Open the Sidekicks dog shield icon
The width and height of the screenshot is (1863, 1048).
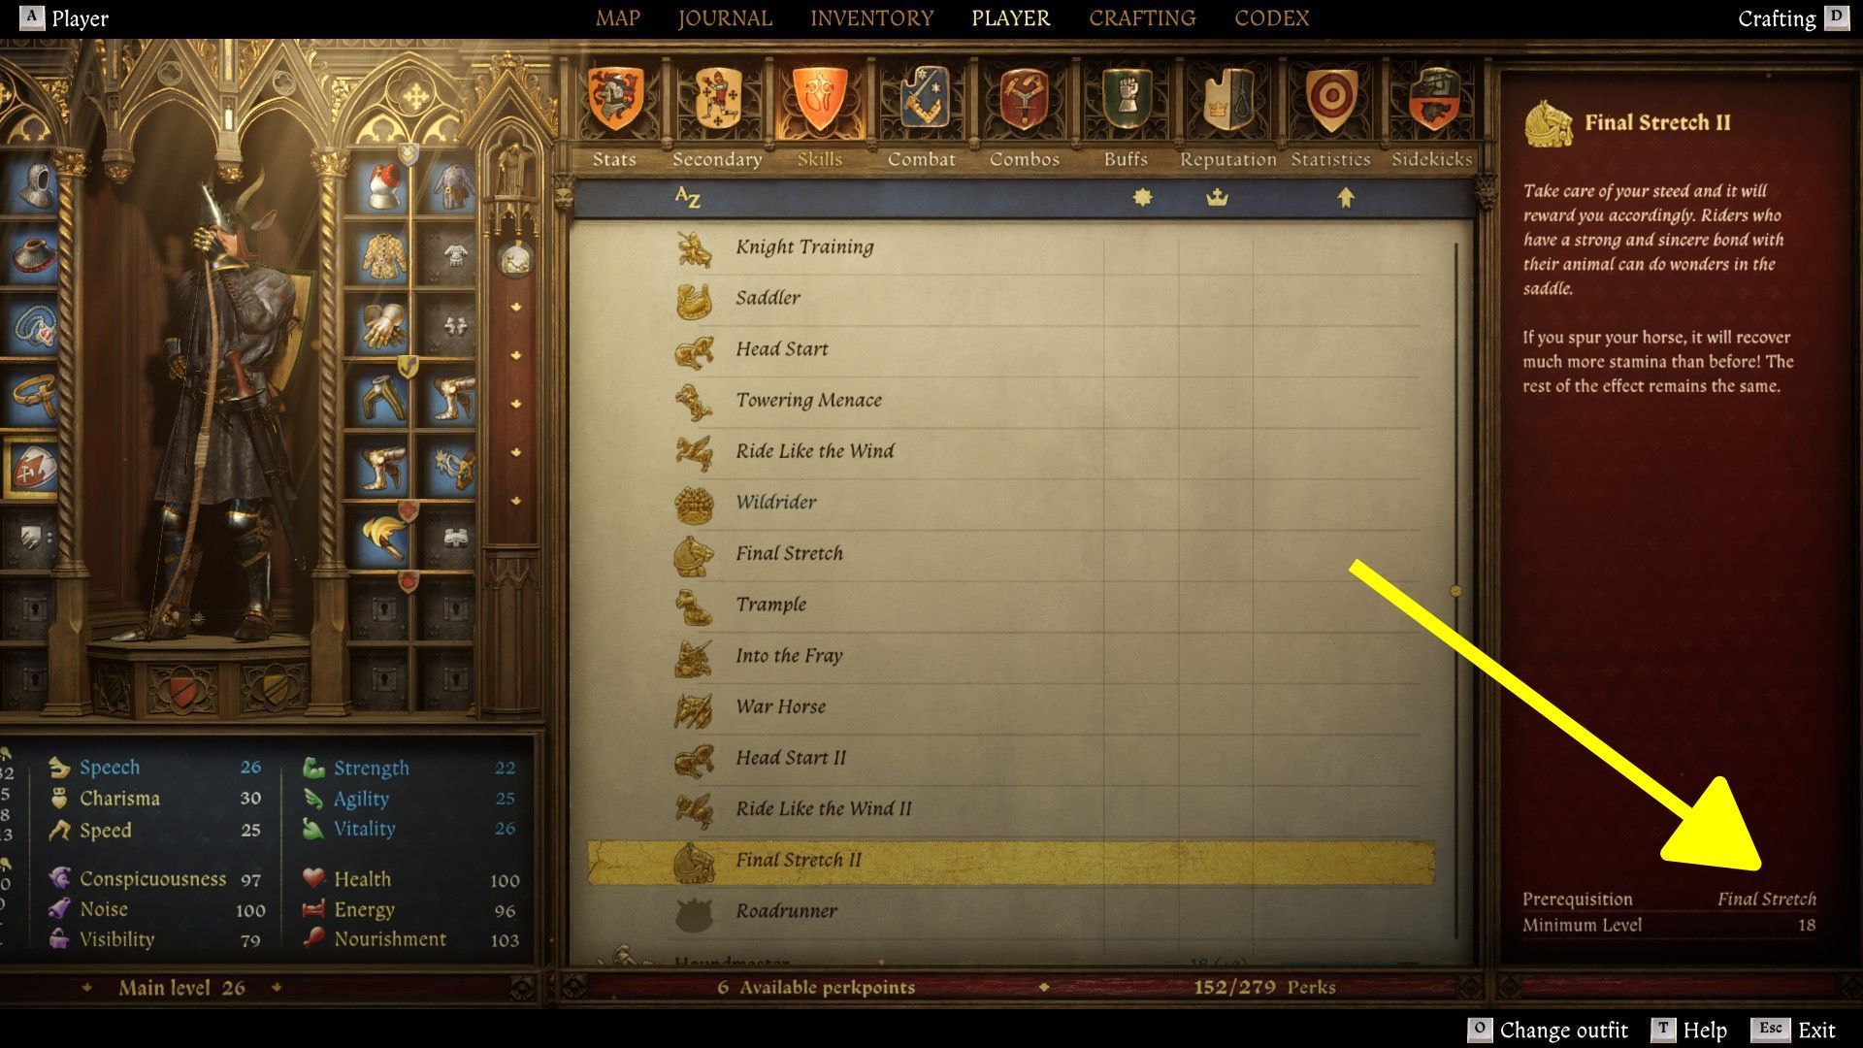coord(1432,99)
